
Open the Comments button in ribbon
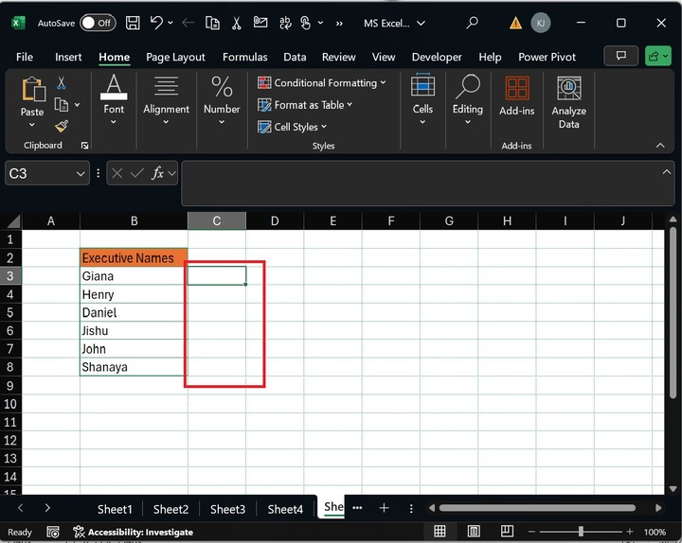(x=620, y=57)
